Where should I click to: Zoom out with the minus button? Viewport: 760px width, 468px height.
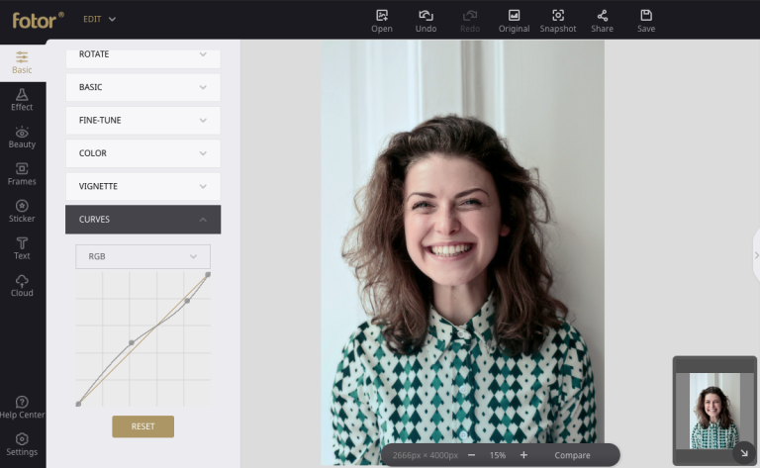[x=471, y=455]
